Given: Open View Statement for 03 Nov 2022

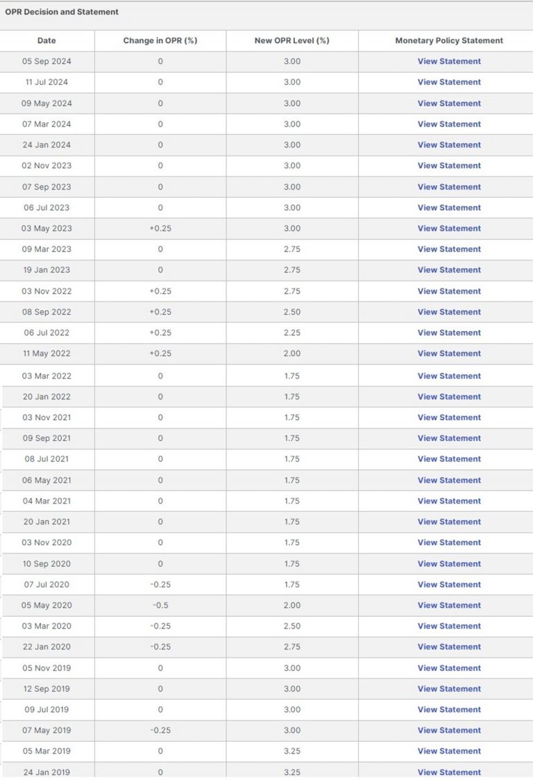Looking at the screenshot, I should pyautogui.click(x=449, y=291).
